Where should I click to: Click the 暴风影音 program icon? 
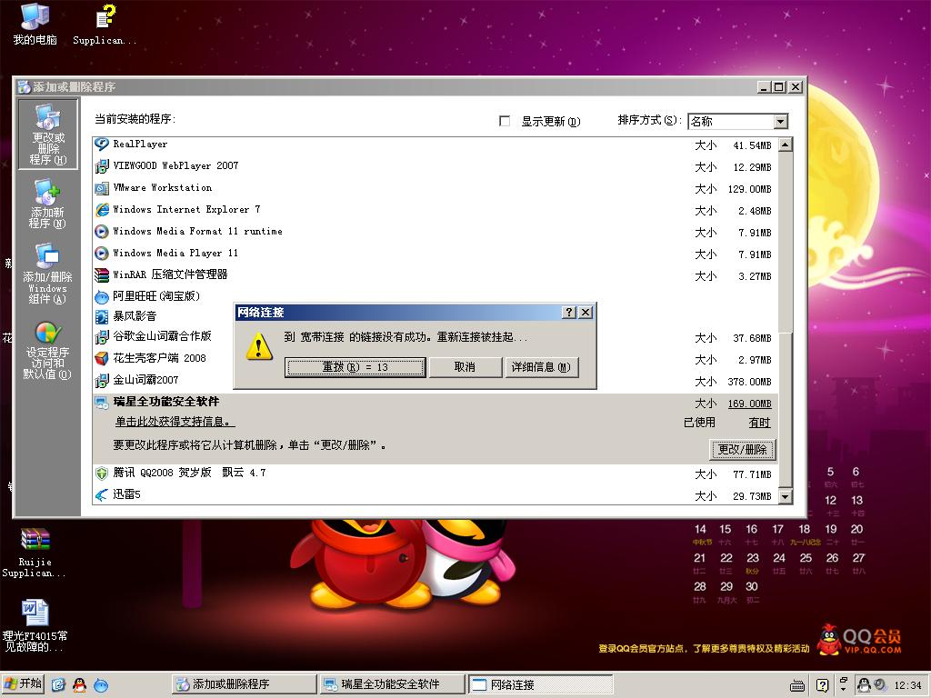(x=102, y=316)
